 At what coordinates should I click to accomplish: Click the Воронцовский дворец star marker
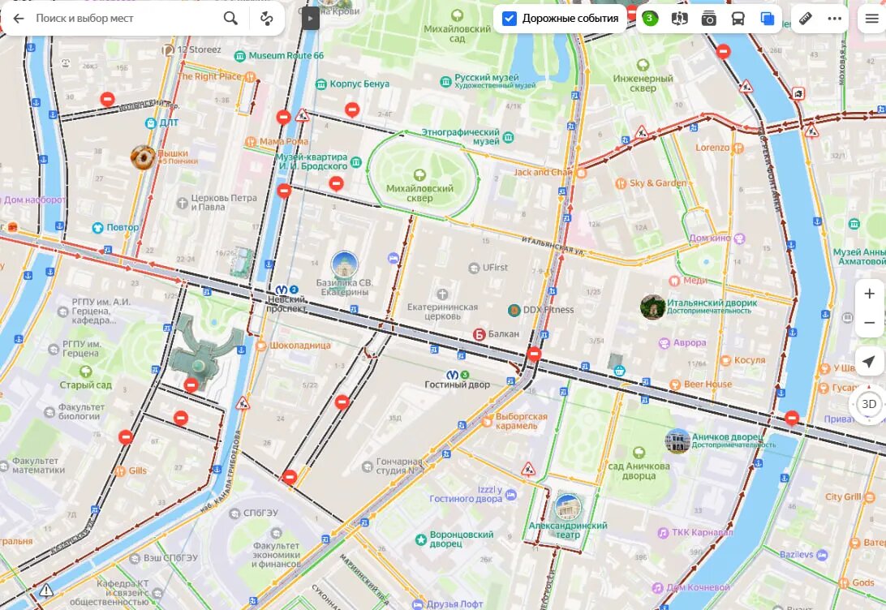[x=421, y=539]
